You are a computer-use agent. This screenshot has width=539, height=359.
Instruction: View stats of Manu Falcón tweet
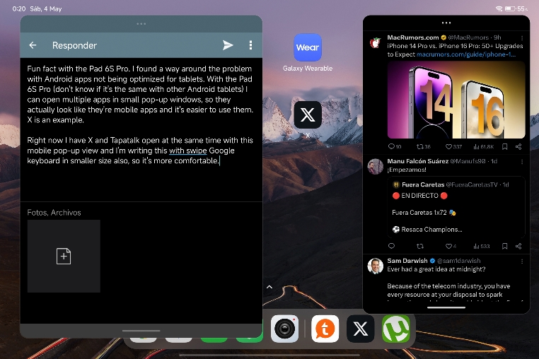pyautogui.click(x=481, y=246)
